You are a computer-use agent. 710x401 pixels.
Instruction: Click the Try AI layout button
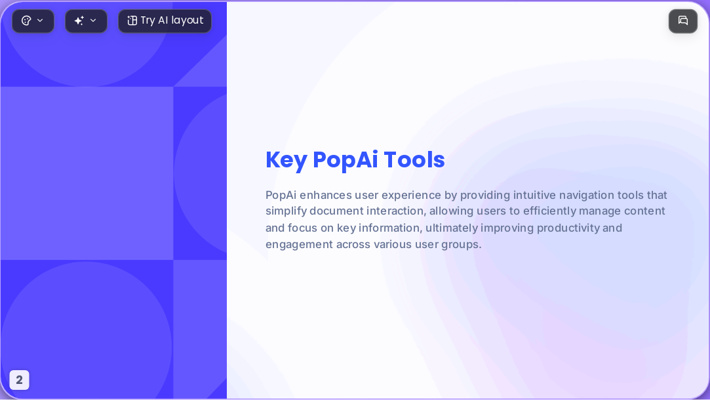[165, 21]
